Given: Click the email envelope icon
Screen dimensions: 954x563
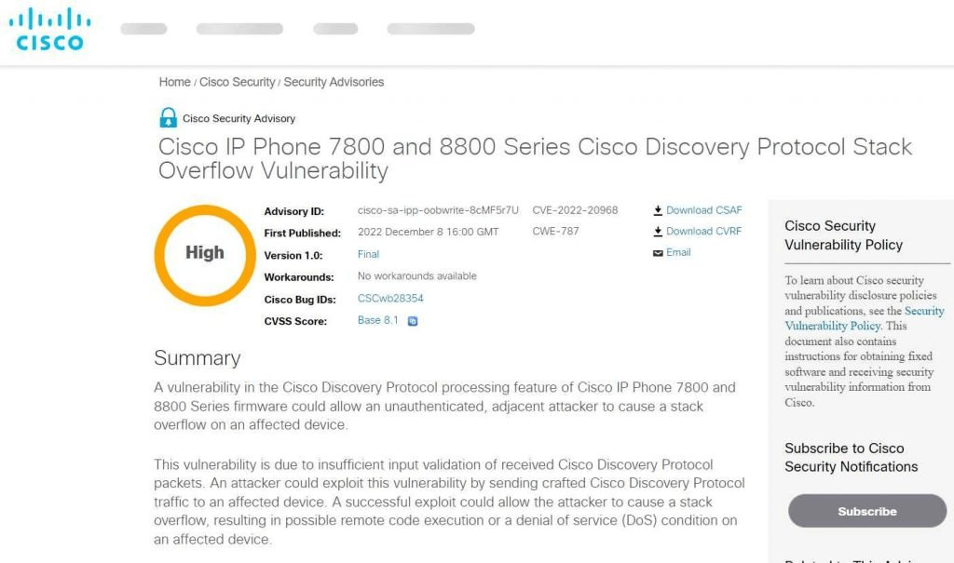Looking at the screenshot, I should (658, 252).
